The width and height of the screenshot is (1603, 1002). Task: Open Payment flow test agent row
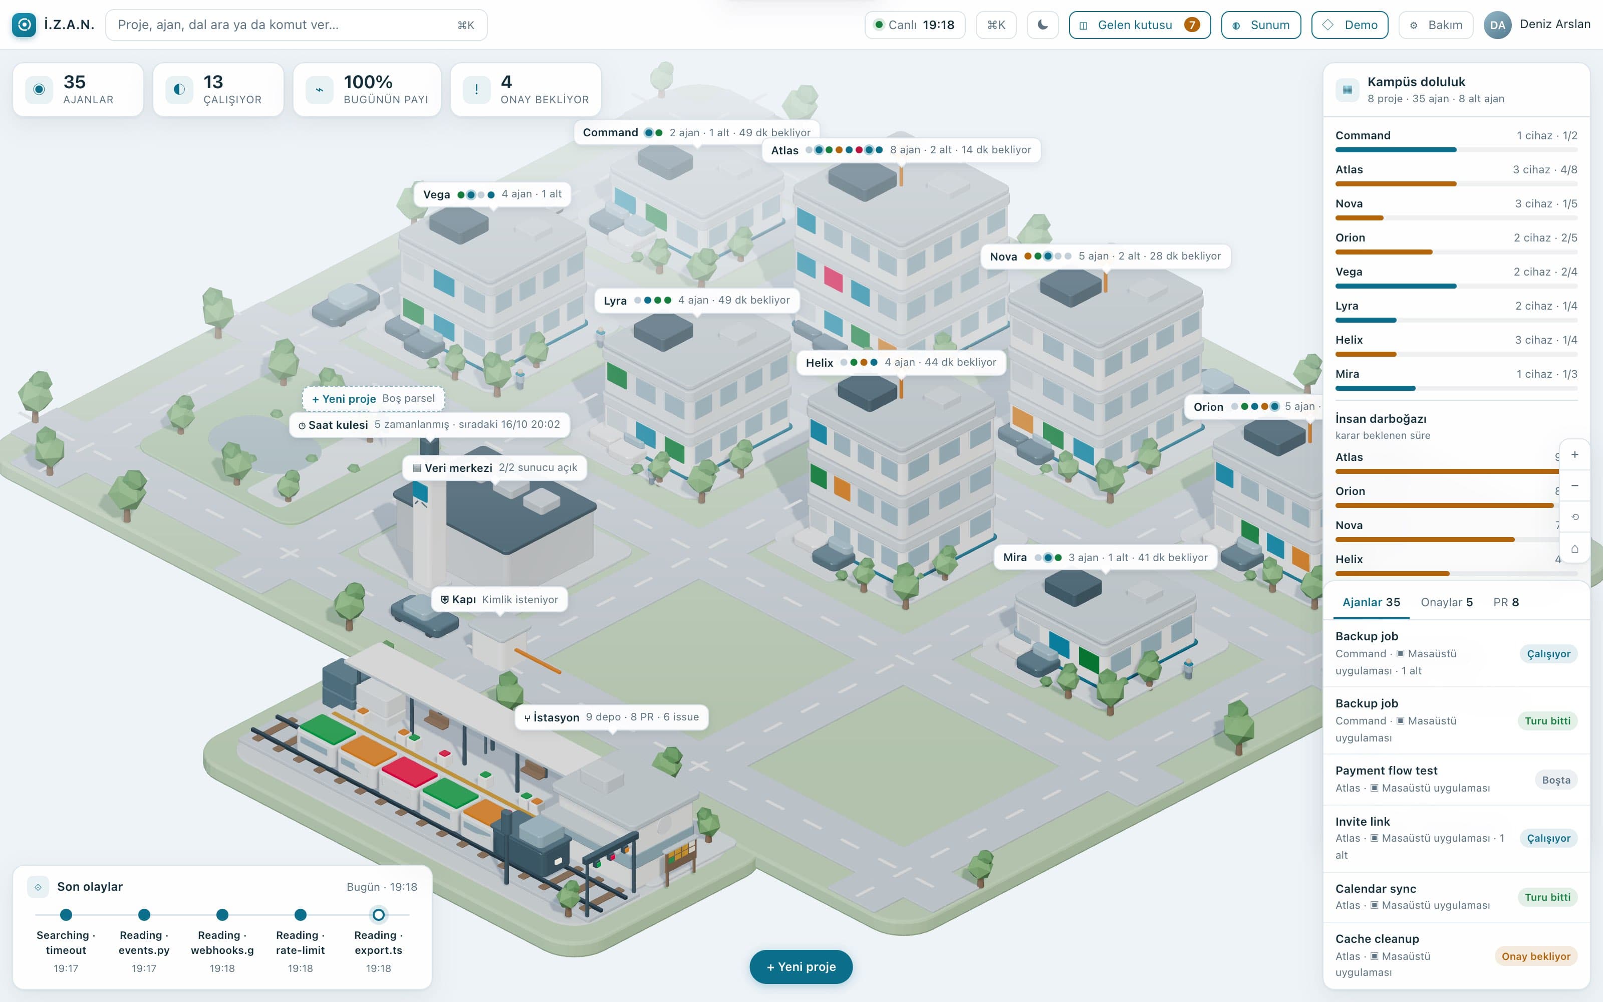(x=1456, y=780)
